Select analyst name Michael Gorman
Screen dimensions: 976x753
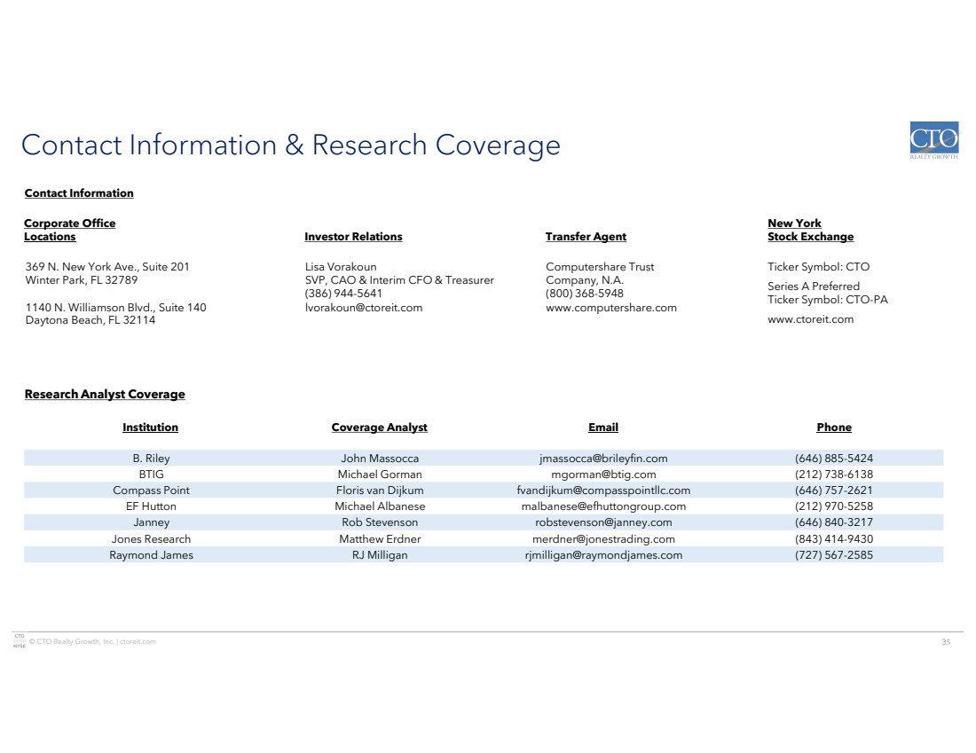point(380,475)
